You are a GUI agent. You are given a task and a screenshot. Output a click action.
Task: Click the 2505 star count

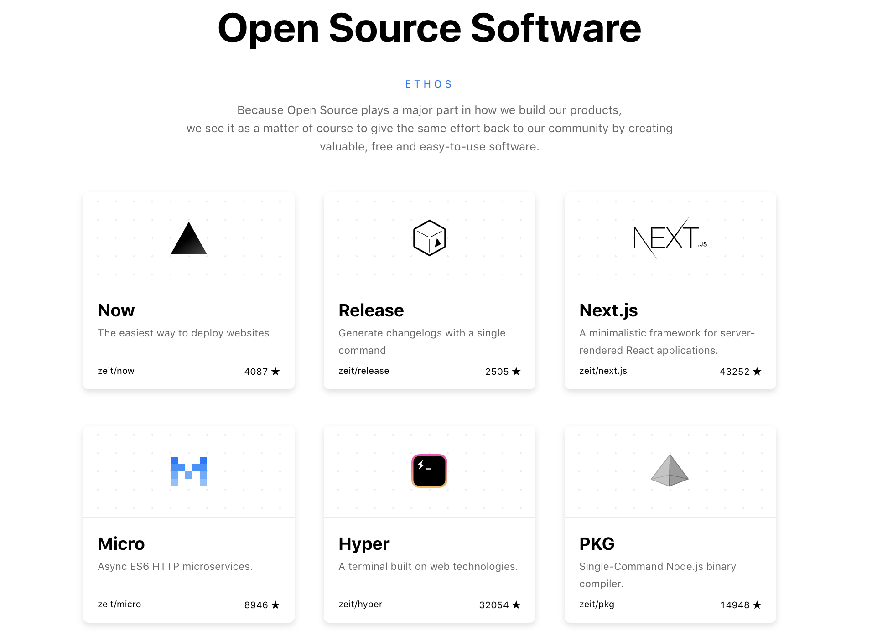(497, 372)
